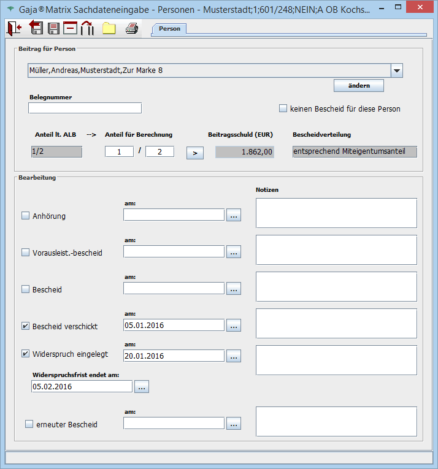The height and width of the screenshot is (469, 438).
Task: Expand the person selection dropdown arrow
Action: (397, 71)
